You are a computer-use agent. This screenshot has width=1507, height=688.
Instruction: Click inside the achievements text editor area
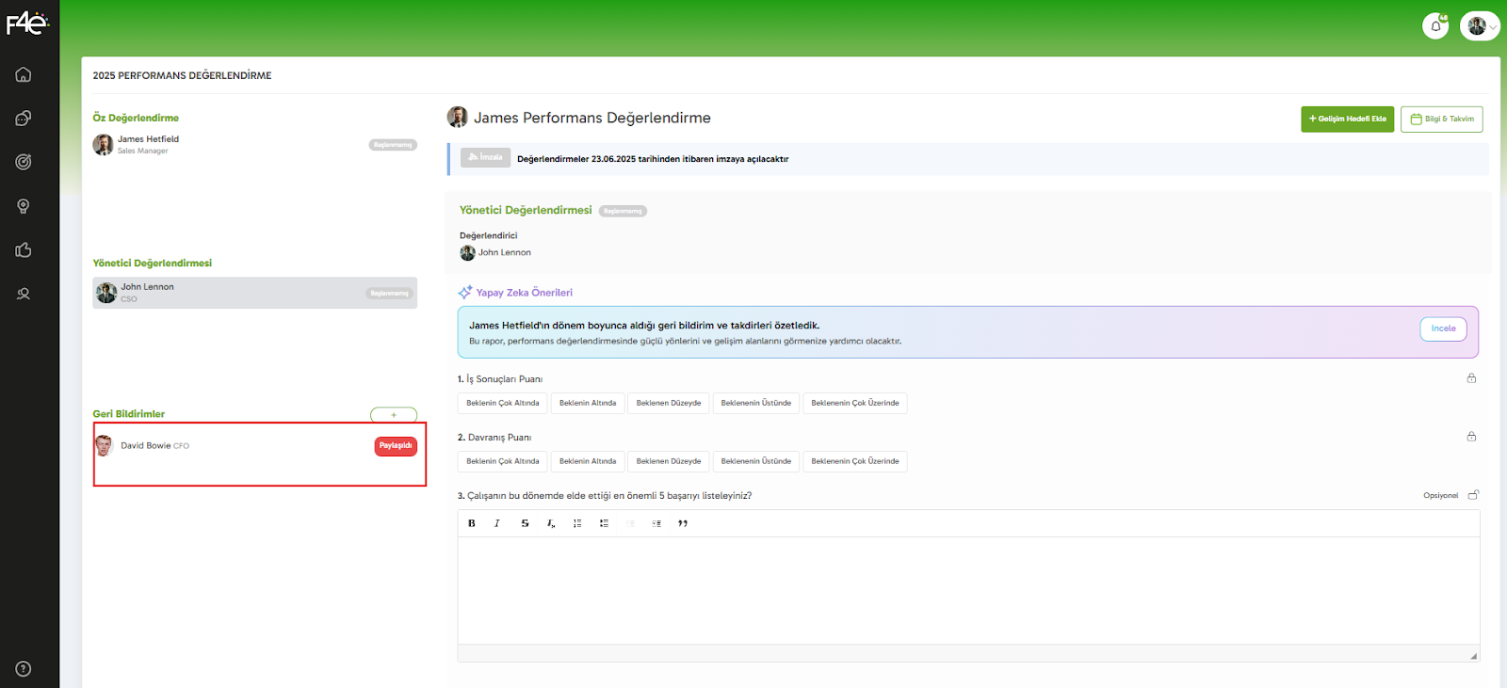pyautogui.click(x=967, y=590)
